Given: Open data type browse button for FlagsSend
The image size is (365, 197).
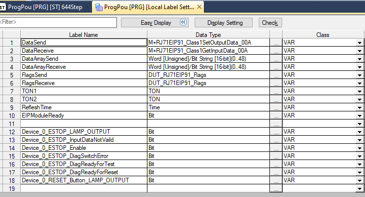Looking at the screenshot, I should 276,75.
